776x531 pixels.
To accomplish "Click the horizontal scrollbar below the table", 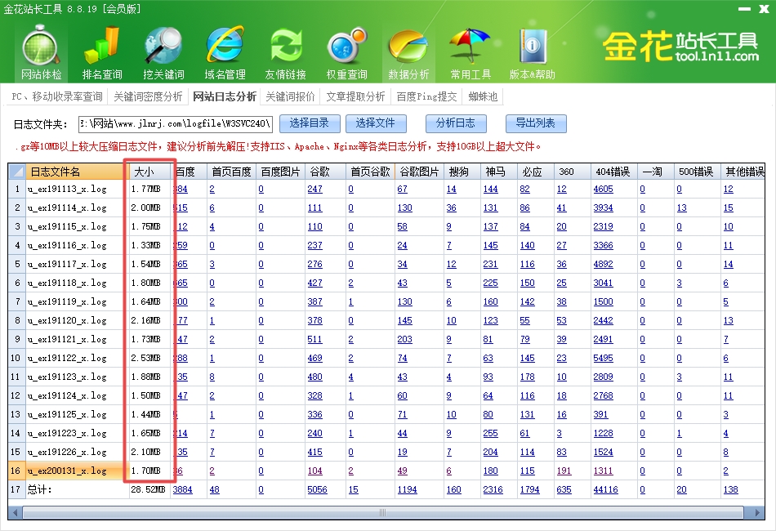I will 380,512.
